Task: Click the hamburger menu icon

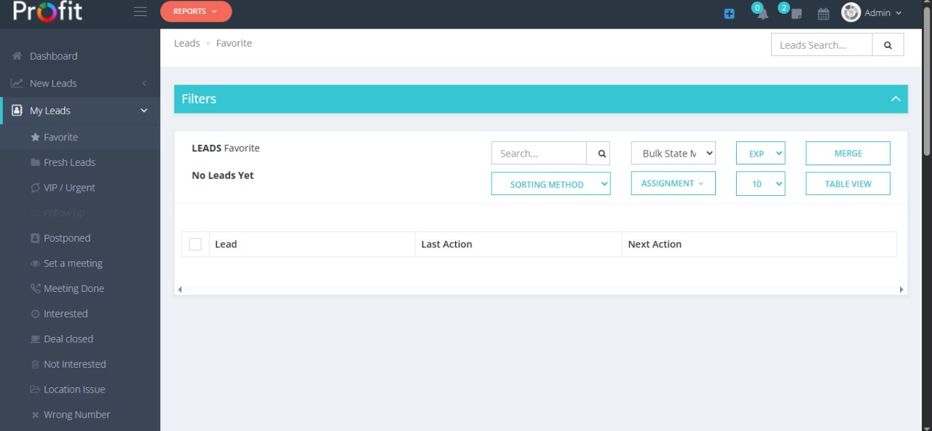Action: point(141,12)
